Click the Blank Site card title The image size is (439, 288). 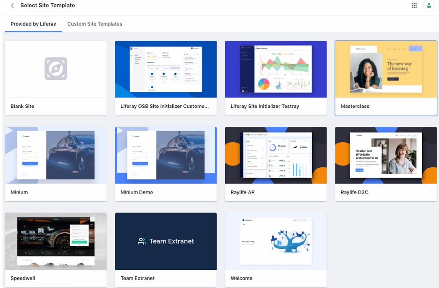coord(22,106)
